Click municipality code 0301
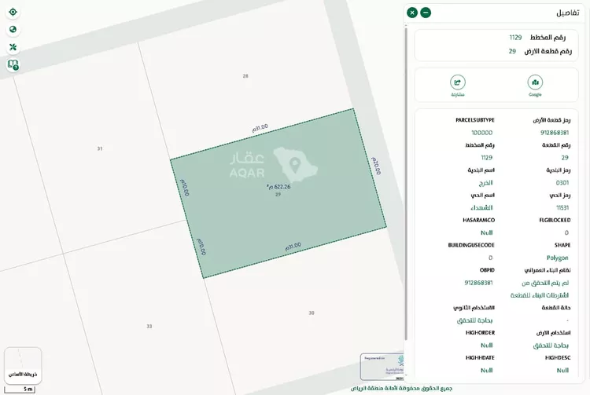The image size is (590, 395). tap(562, 182)
